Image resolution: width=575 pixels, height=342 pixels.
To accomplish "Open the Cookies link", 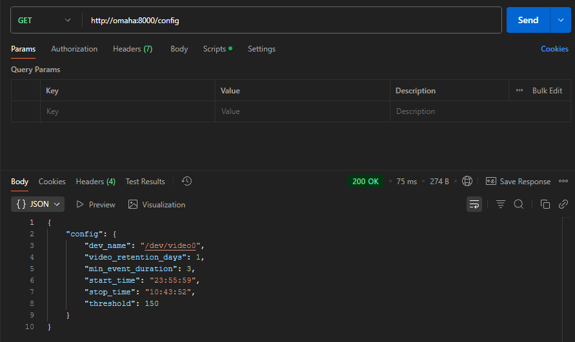I will 554,49.
